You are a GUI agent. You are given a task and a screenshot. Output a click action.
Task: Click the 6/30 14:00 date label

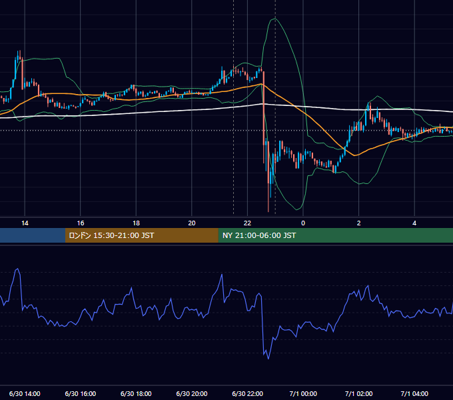pos(25,393)
